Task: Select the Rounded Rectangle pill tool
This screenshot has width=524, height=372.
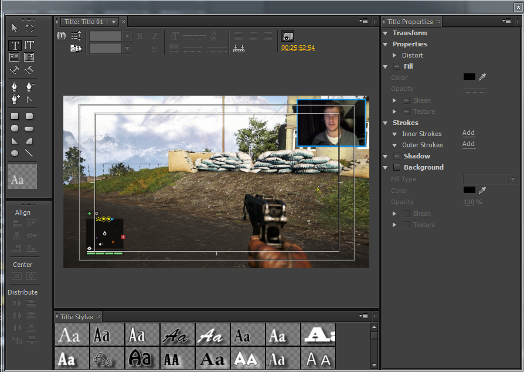Action: tap(29, 128)
